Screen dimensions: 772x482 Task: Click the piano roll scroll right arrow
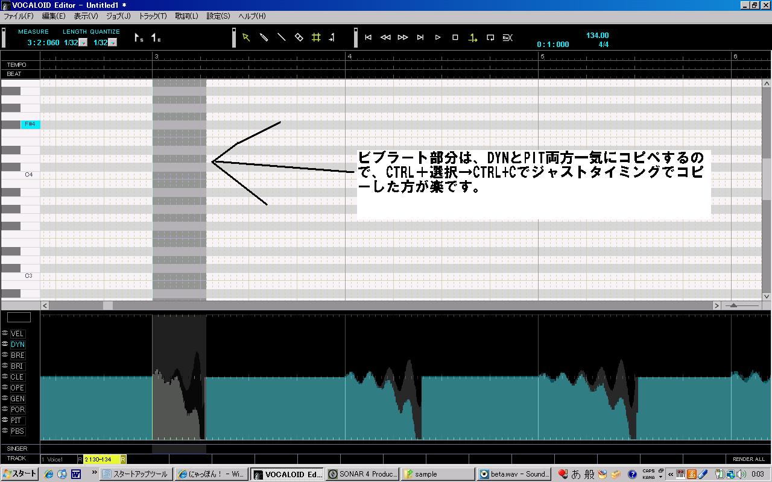[717, 305]
